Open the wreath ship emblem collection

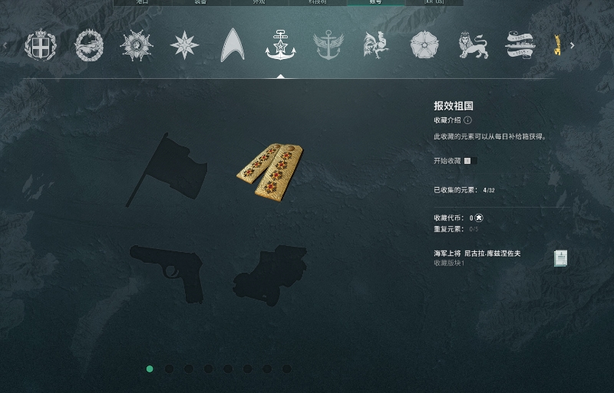click(89, 45)
